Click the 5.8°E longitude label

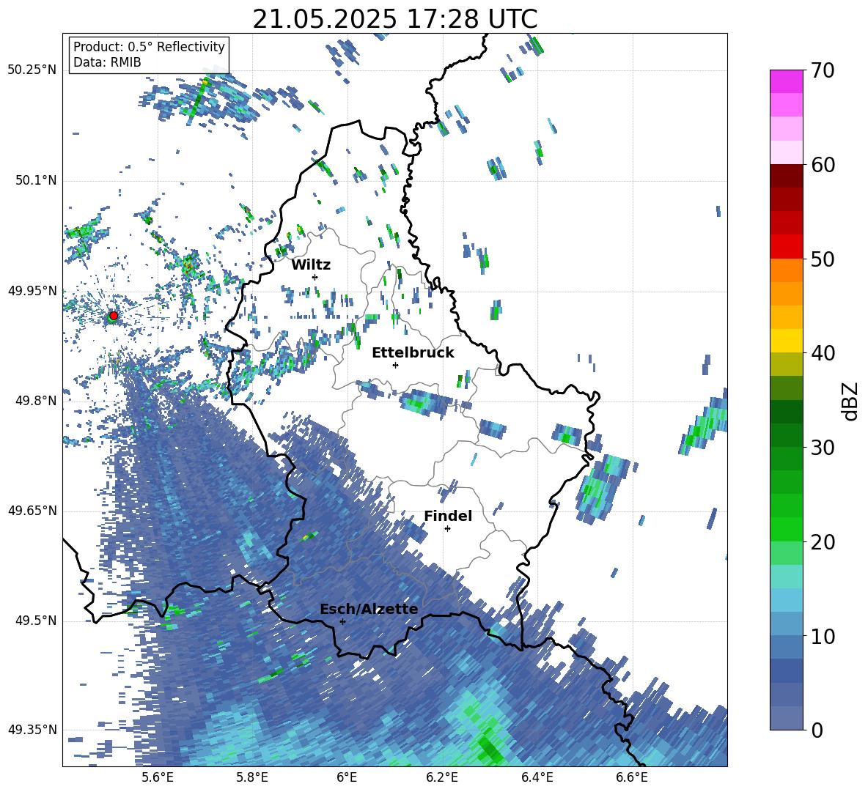point(252,777)
